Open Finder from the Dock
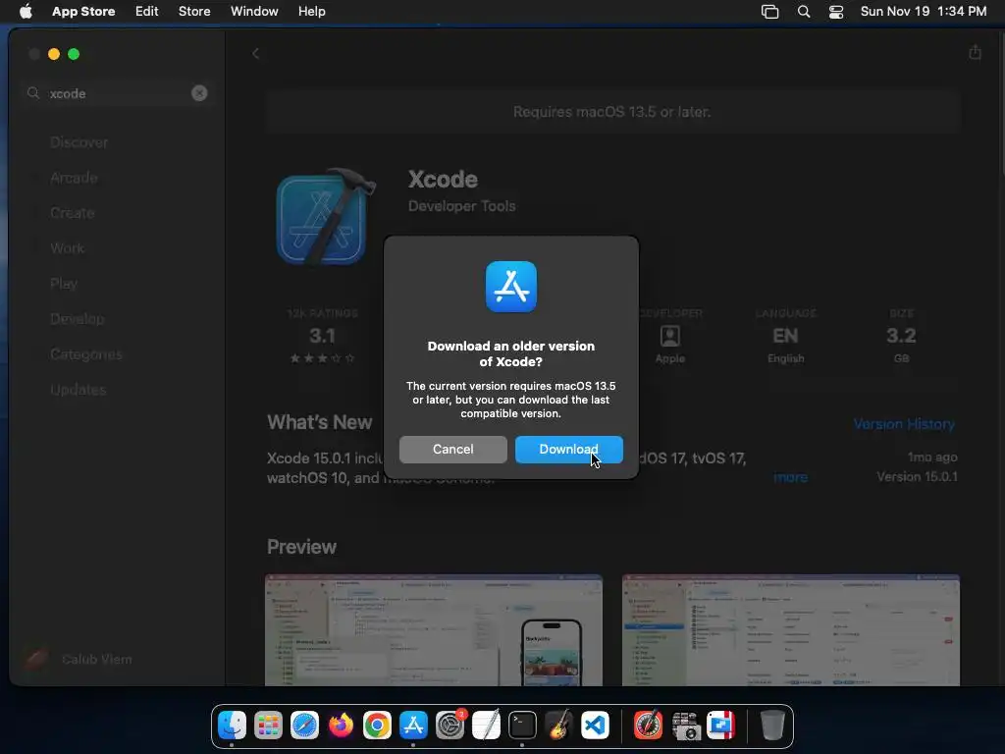 coord(232,726)
